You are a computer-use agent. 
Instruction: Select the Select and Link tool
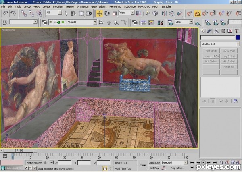(24, 14)
